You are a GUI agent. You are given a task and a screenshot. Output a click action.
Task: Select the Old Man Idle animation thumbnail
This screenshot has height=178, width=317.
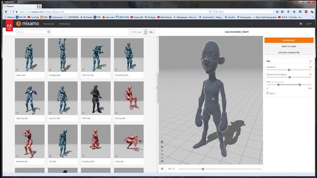[96, 55]
